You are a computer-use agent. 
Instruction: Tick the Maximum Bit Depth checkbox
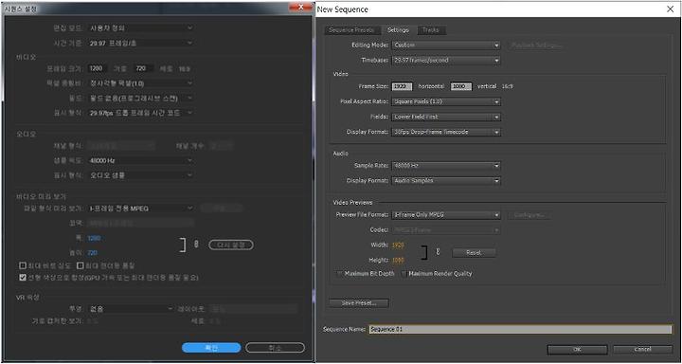coord(339,274)
